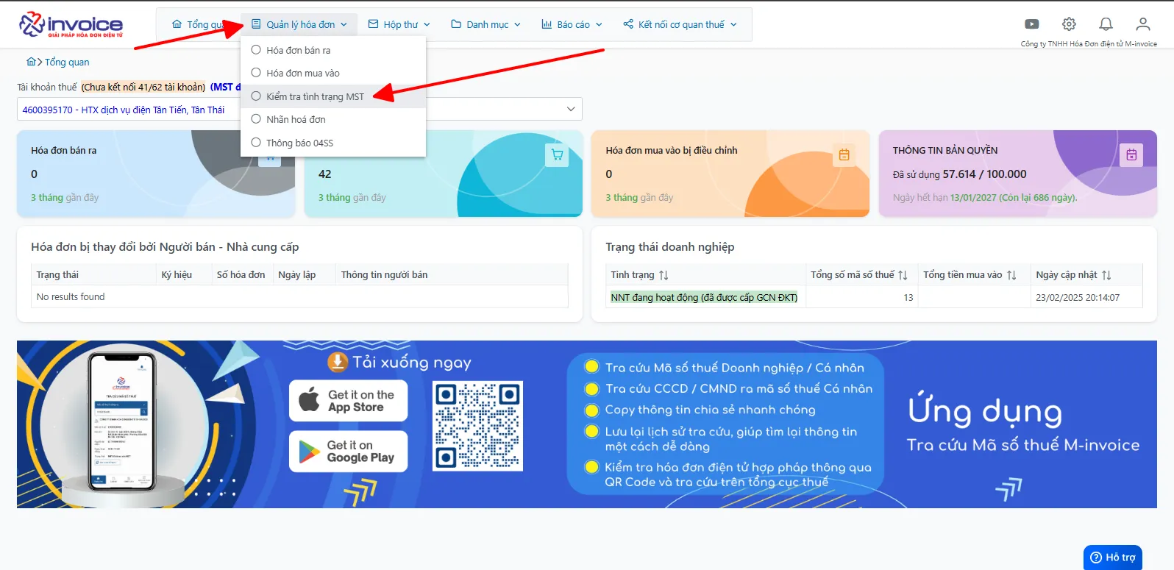1174x570 pixels.
Task: Click the Hóa đơn bán ra summary card
Action: click(x=156, y=174)
